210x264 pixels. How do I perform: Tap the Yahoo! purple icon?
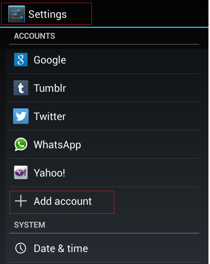coord(21,173)
